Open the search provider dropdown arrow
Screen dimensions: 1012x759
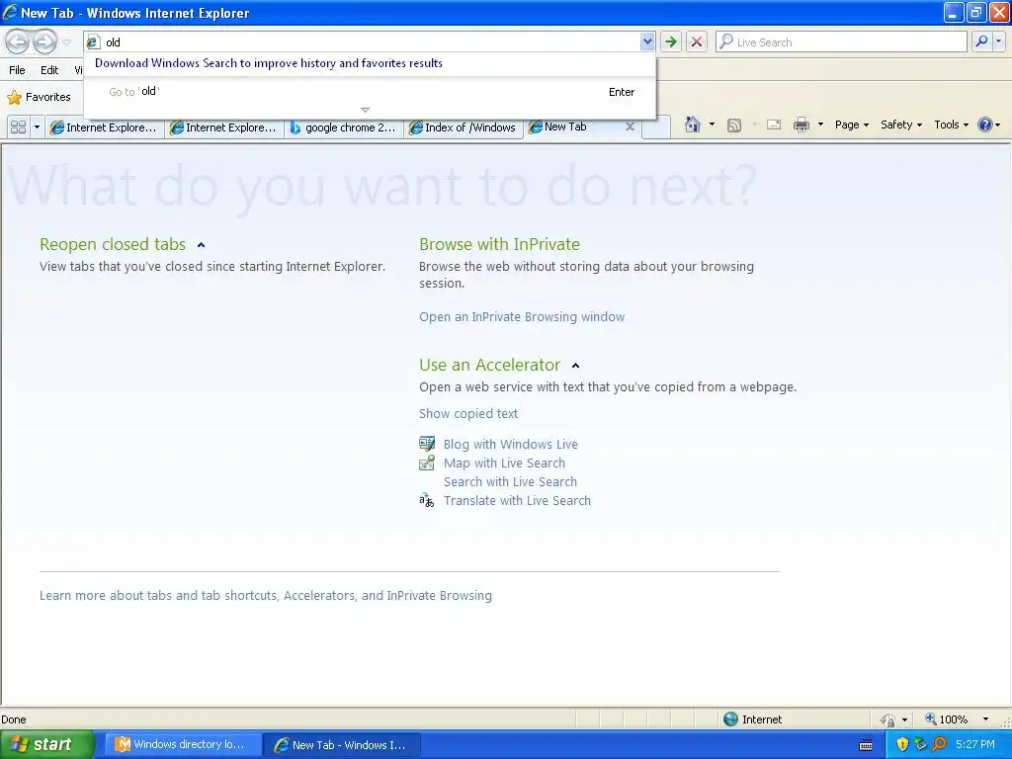pos(998,42)
